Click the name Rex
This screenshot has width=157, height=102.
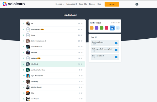pyautogui.click(x=32, y=23)
